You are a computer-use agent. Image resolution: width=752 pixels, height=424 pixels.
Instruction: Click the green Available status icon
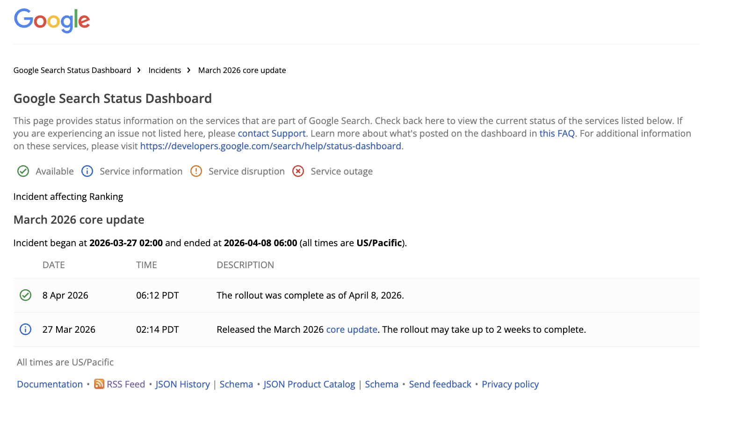tap(23, 171)
